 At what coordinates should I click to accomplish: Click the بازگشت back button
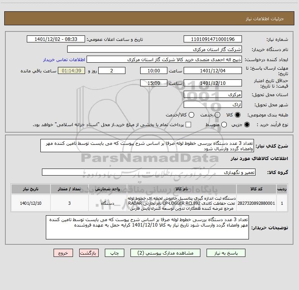coord(89,253)
